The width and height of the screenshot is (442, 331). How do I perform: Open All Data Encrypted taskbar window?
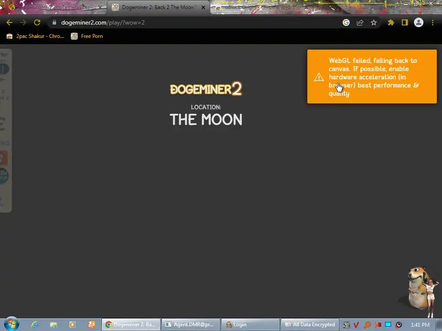(x=309, y=325)
